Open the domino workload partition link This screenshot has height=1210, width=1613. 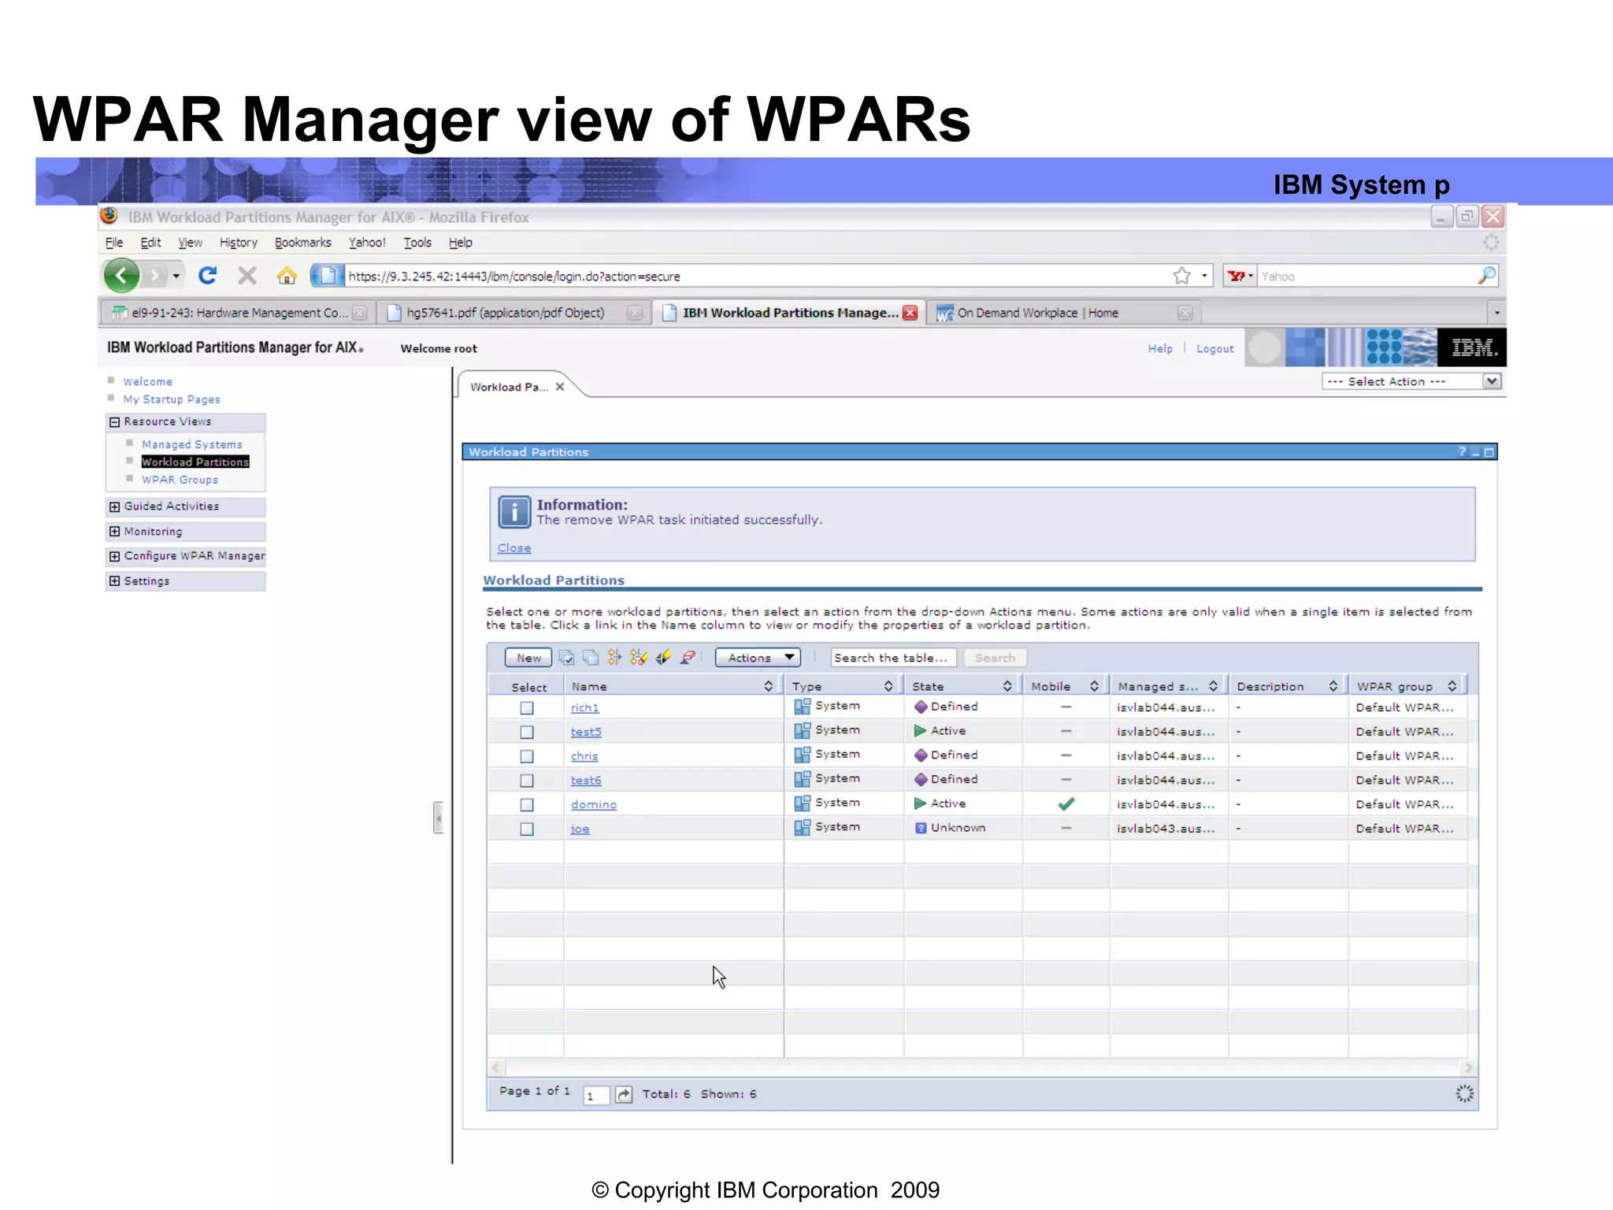pos(594,805)
